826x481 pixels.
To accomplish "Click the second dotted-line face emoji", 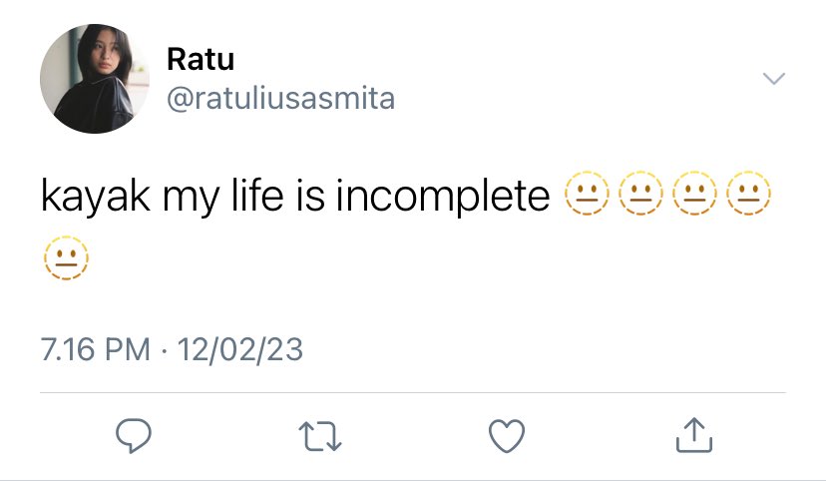I will pyautogui.click(x=640, y=193).
